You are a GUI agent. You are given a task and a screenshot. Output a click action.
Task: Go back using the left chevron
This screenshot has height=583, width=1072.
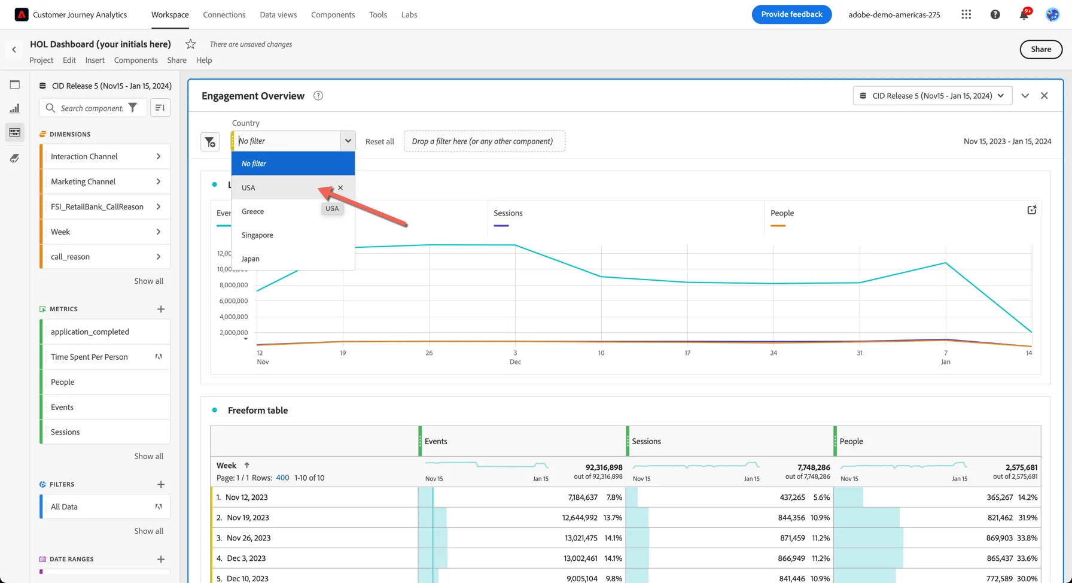(14, 50)
